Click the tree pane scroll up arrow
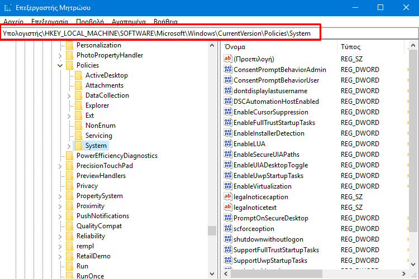This screenshot has height=279, width=419. click(212, 45)
